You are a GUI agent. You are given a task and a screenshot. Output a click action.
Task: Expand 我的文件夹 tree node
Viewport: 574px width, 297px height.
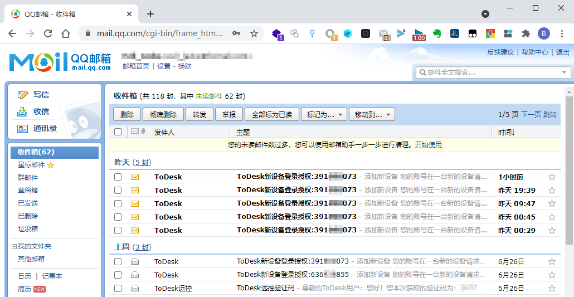14,246
